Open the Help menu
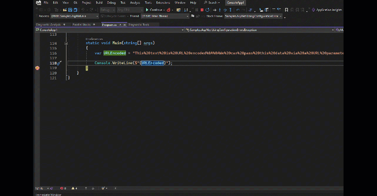The image size is (377, 196). pos(193,3)
